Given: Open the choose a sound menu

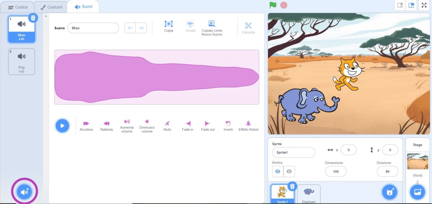Looking at the screenshot, I should pyautogui.click(x=25, y=192).
